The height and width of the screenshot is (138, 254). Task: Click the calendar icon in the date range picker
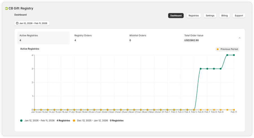[17, 23]
